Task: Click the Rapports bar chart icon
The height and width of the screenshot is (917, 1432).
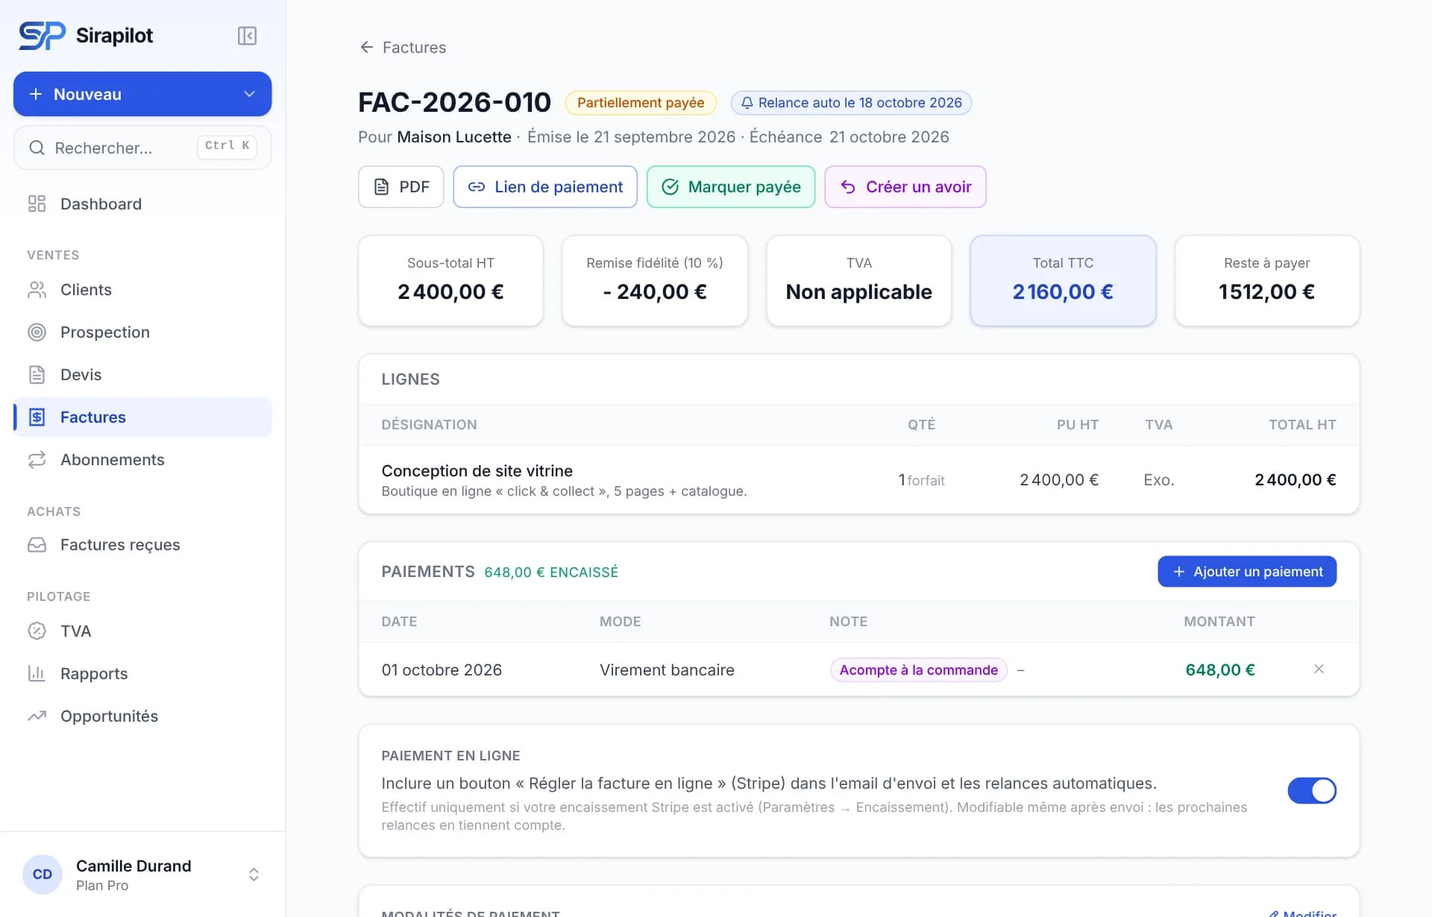Action: (x=37, y=674)
